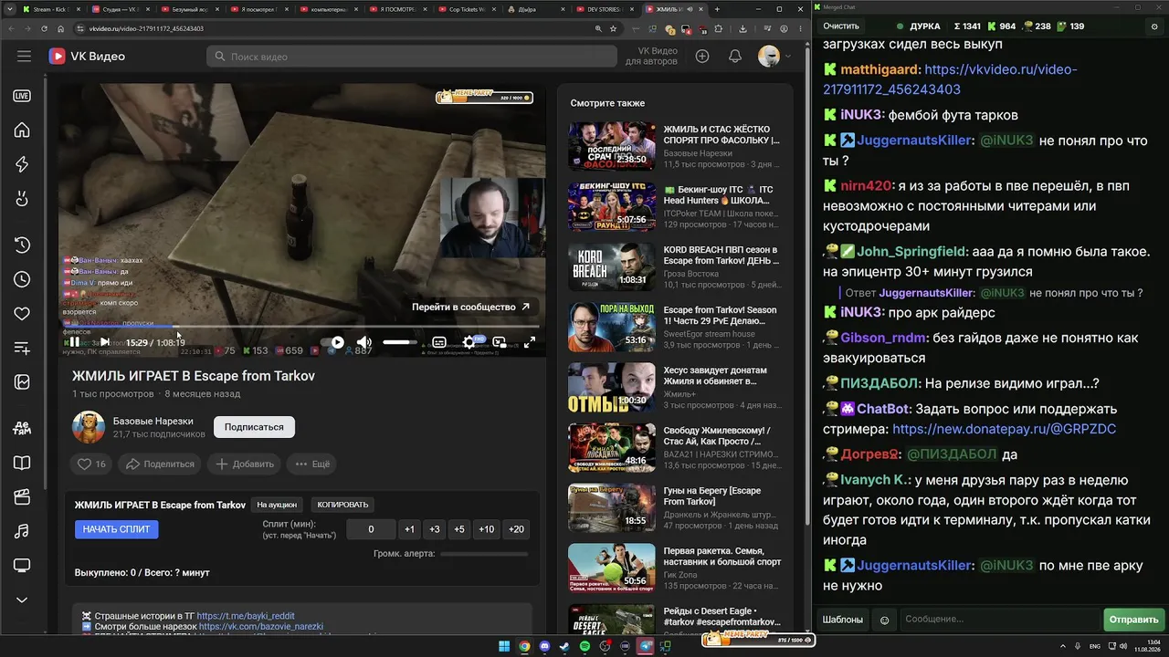Open the movies clapperboard icon in sidebar
The image size is (1169, 657).
[22, 497]
